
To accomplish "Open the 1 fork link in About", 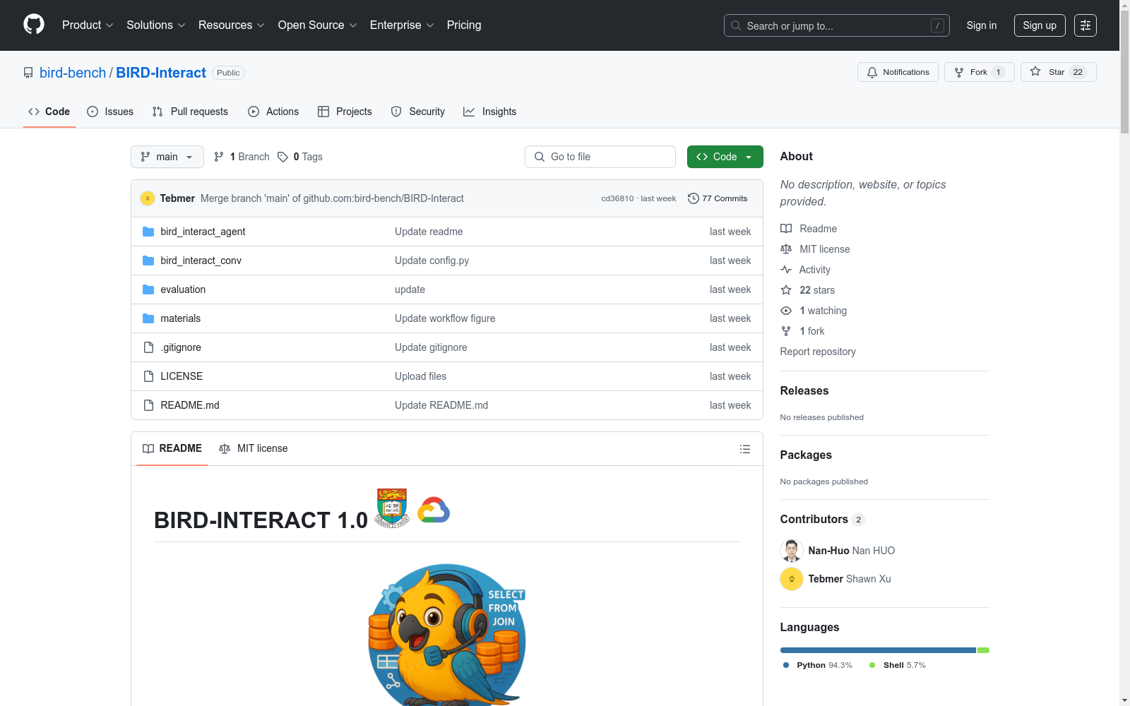I will 802,331.
